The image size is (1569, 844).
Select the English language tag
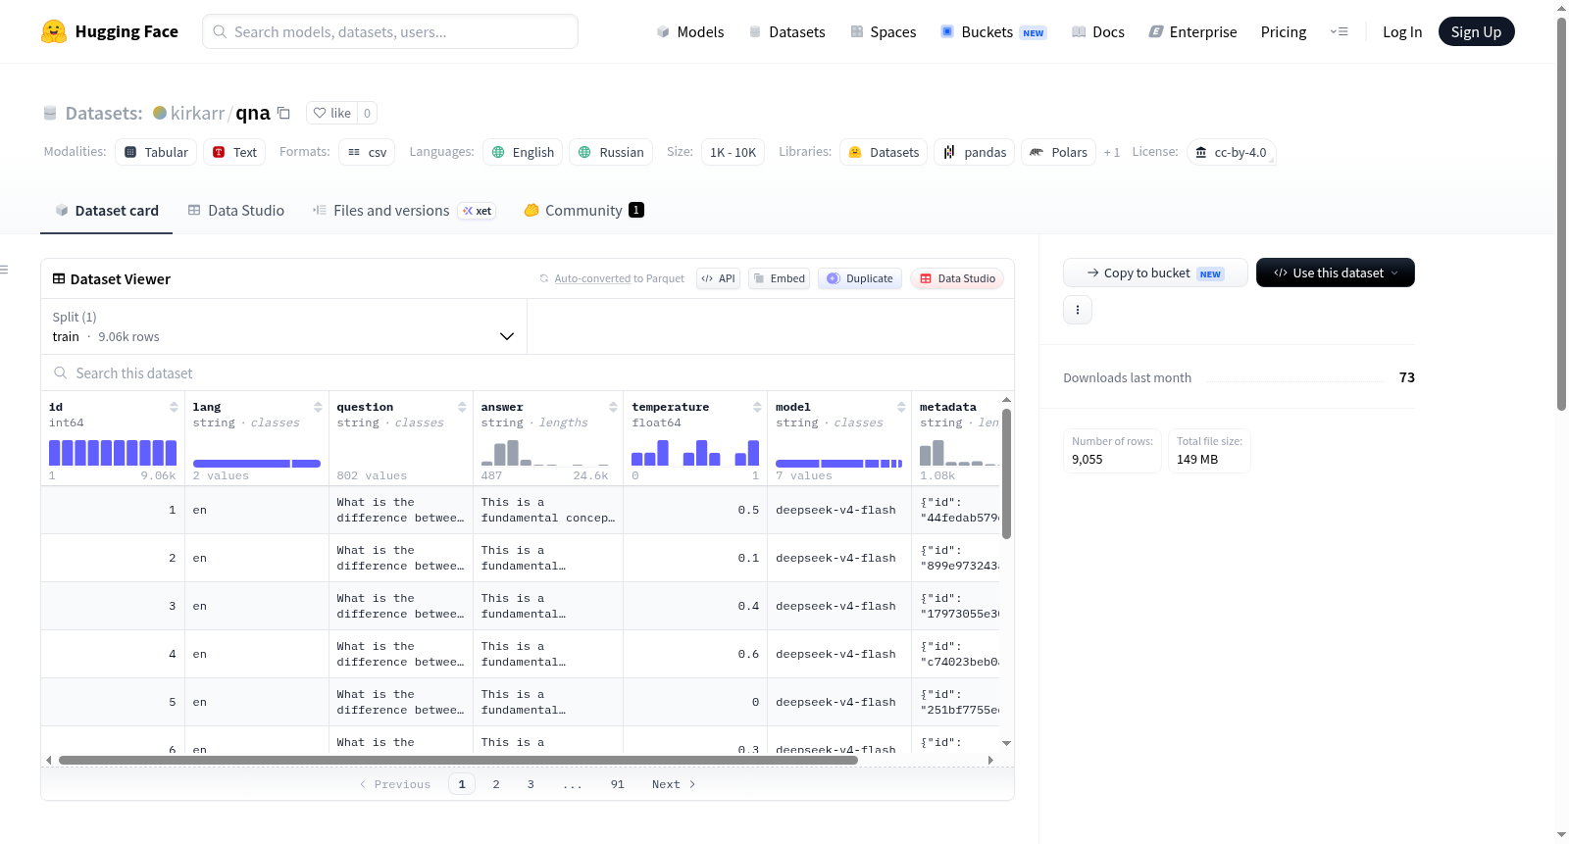coord(523,152)
